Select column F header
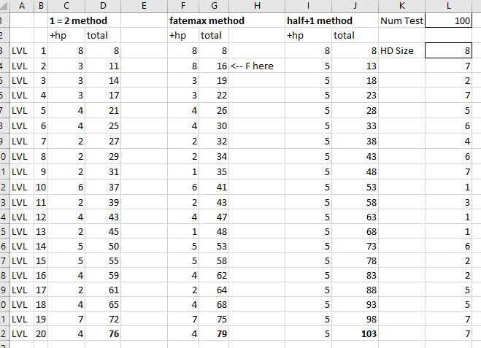Screen dimensions: 481x348 coord(183,6)
